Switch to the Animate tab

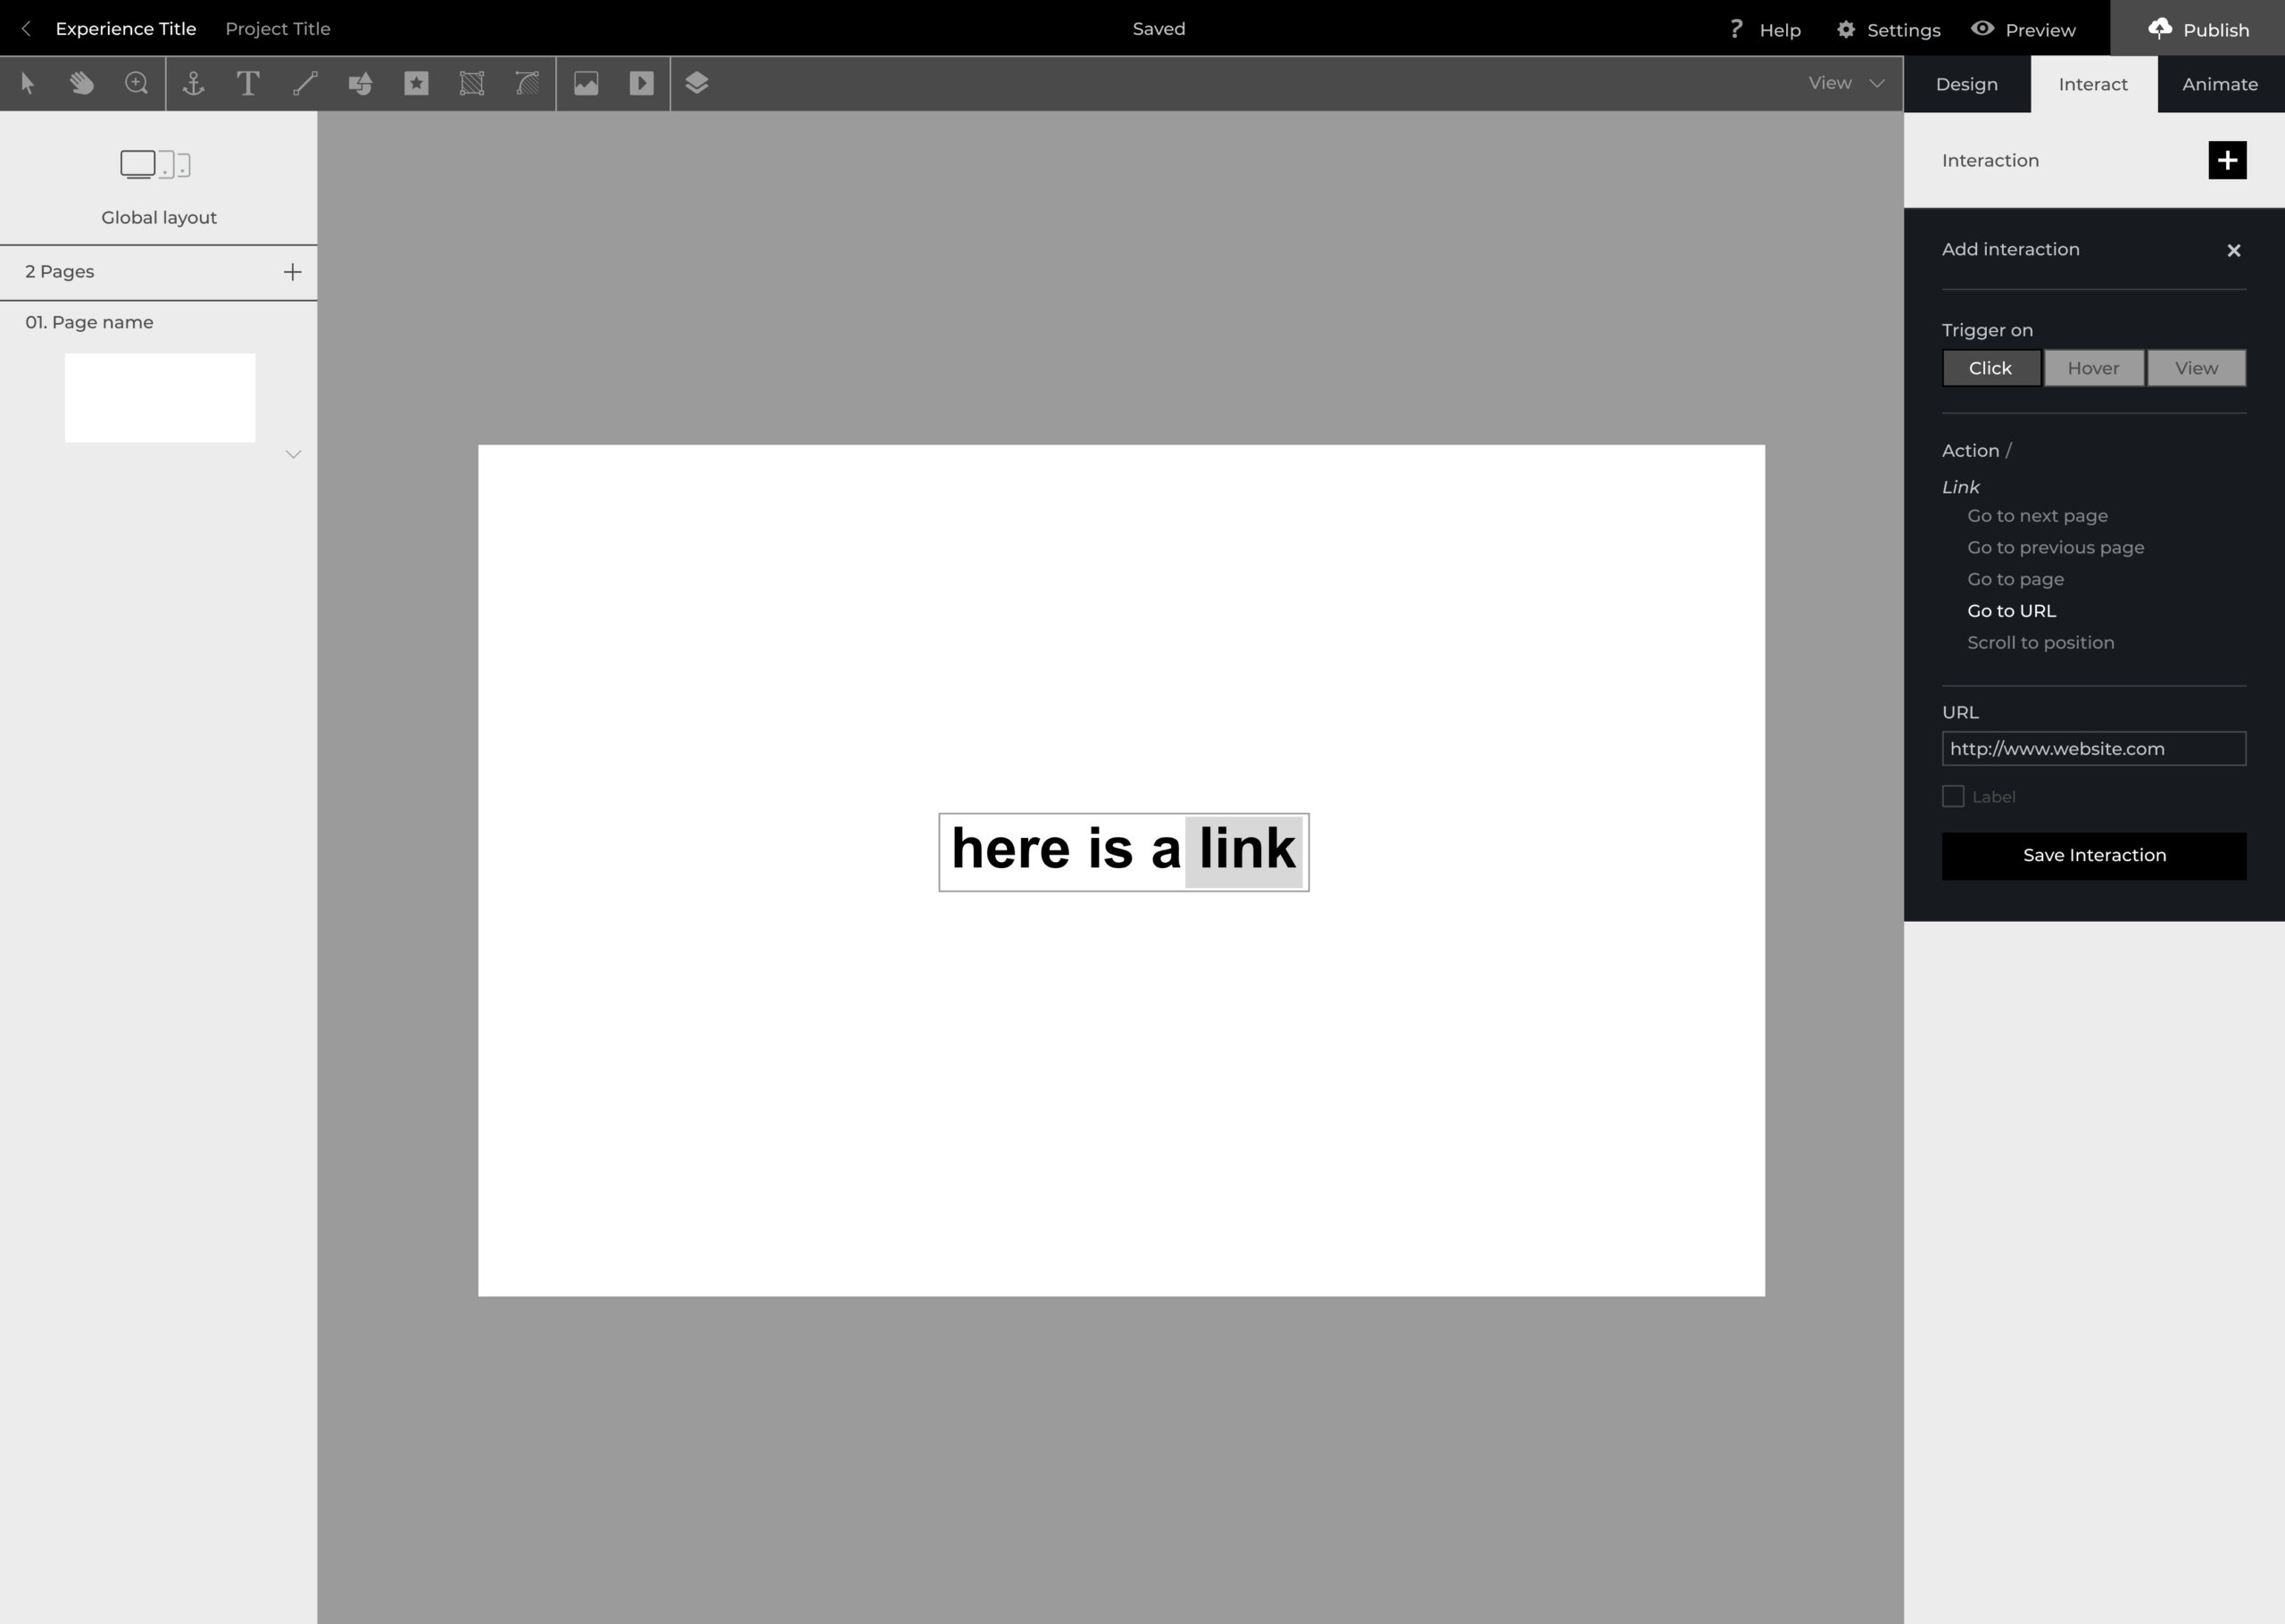[2220, 84]
